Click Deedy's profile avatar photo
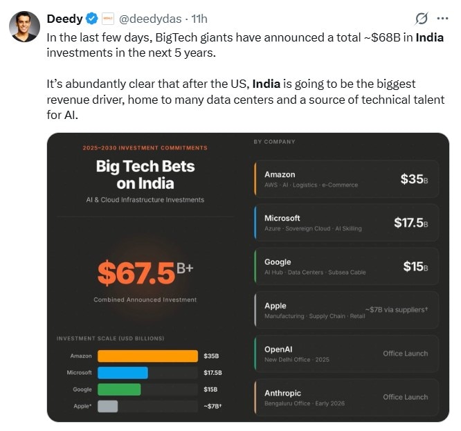Image resolution: width=461 pixels, height=431 pixels. click(24, 27)
